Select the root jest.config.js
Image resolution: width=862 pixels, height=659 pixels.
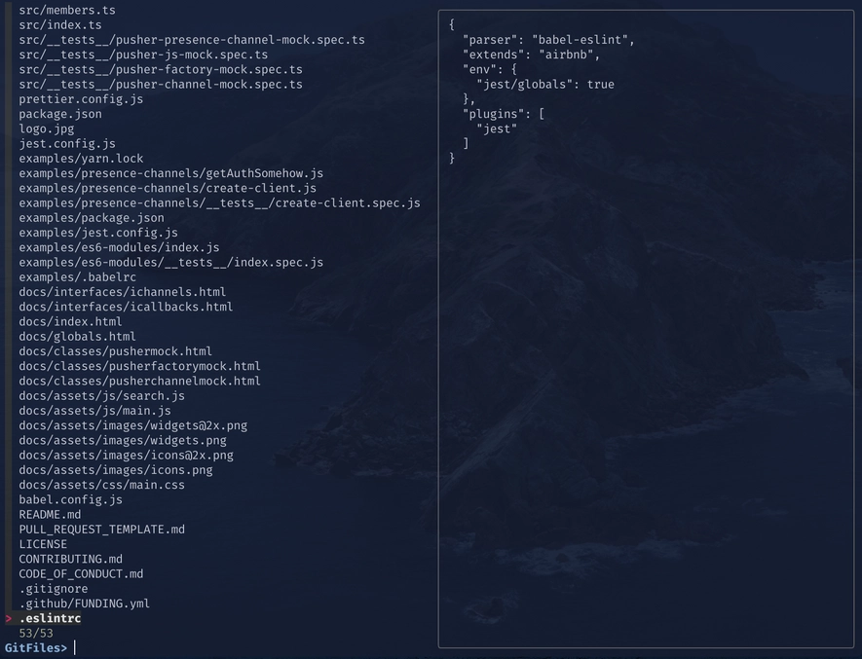tap(67, 143)
